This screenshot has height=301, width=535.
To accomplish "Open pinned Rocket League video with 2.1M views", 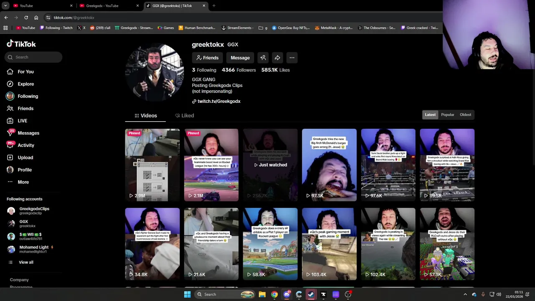I will 211,165.
